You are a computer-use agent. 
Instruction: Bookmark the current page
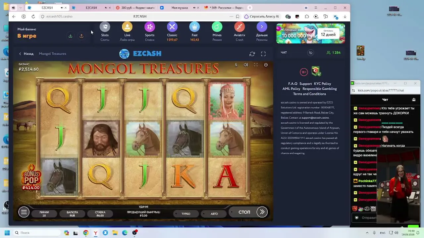click(x=238, y=17)
